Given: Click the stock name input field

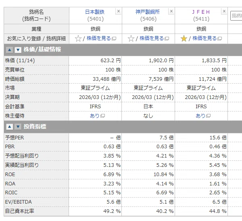Looking at the screenshot, I should pyautogui.click(x=236, y=16).
